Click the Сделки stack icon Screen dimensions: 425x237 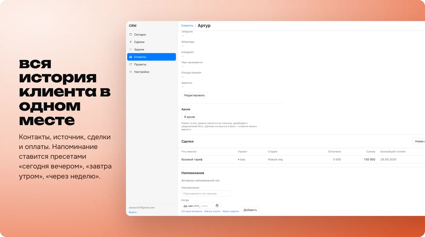[131, 42]
